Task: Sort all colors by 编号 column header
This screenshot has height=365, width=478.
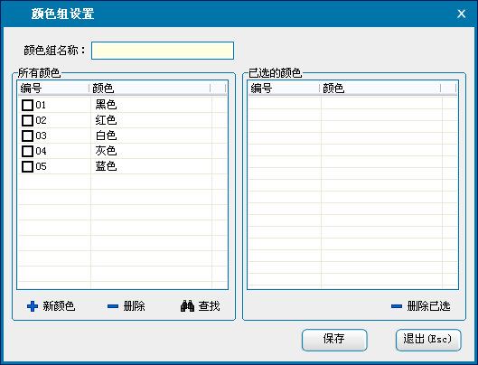Action: [x=53, y=89]
